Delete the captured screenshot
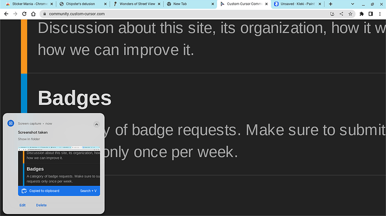Screen dimensions: 386x216 click(x=41, y=205)
